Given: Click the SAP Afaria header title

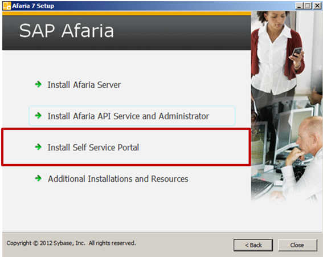Looking at the screenshot, I should (x=66, y=31).
